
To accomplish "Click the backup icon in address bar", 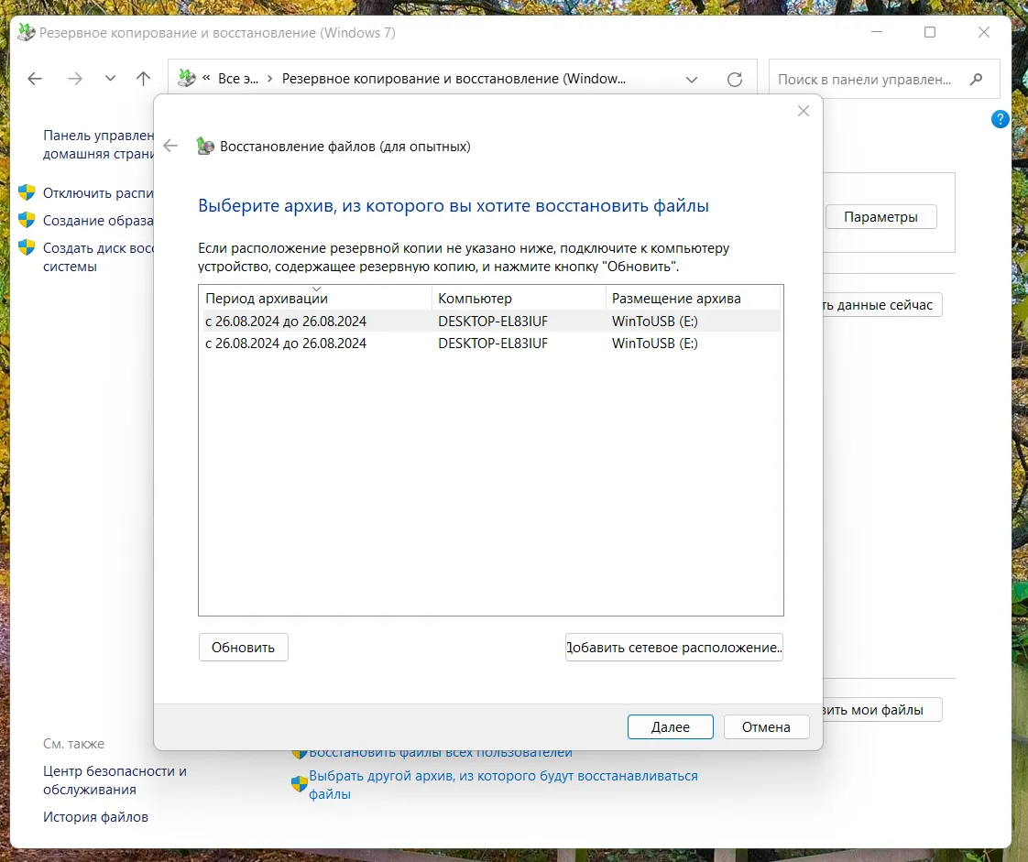I will (186, 79).
